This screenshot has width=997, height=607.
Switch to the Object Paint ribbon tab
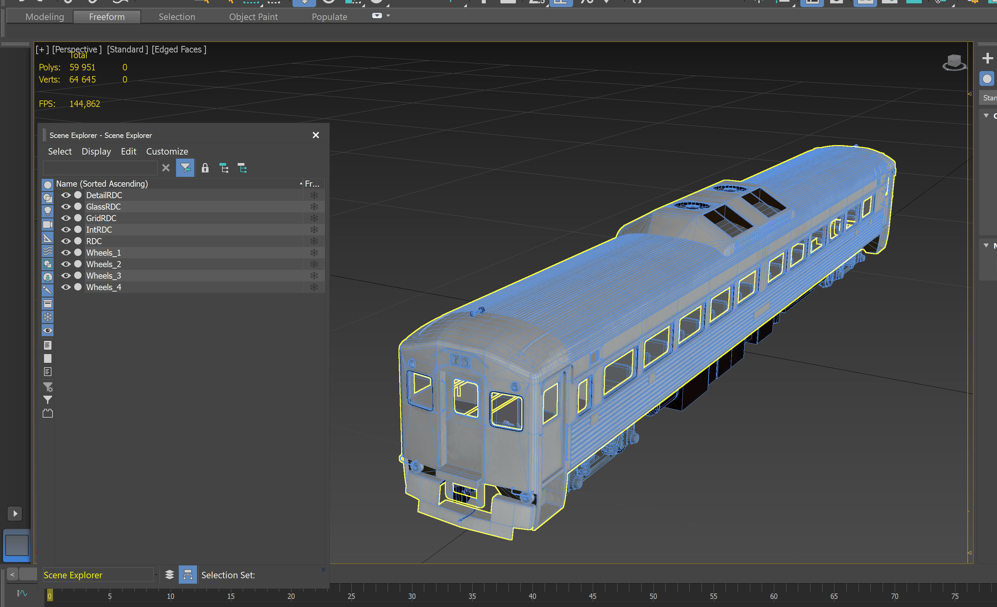[x=253, y=17]
